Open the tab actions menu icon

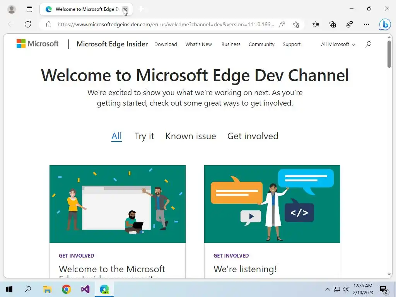29,9
